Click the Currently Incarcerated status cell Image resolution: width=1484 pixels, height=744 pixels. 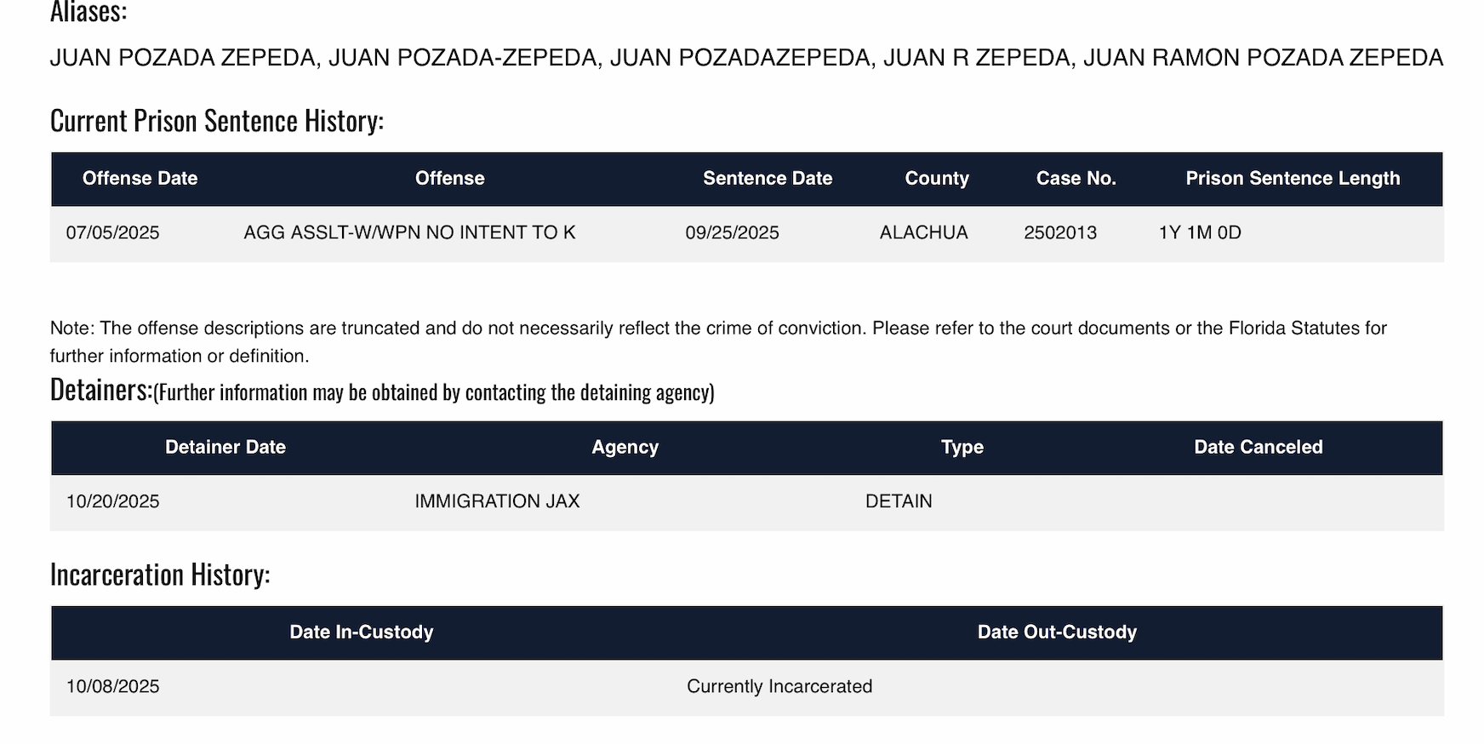click(x=779, y=687)
